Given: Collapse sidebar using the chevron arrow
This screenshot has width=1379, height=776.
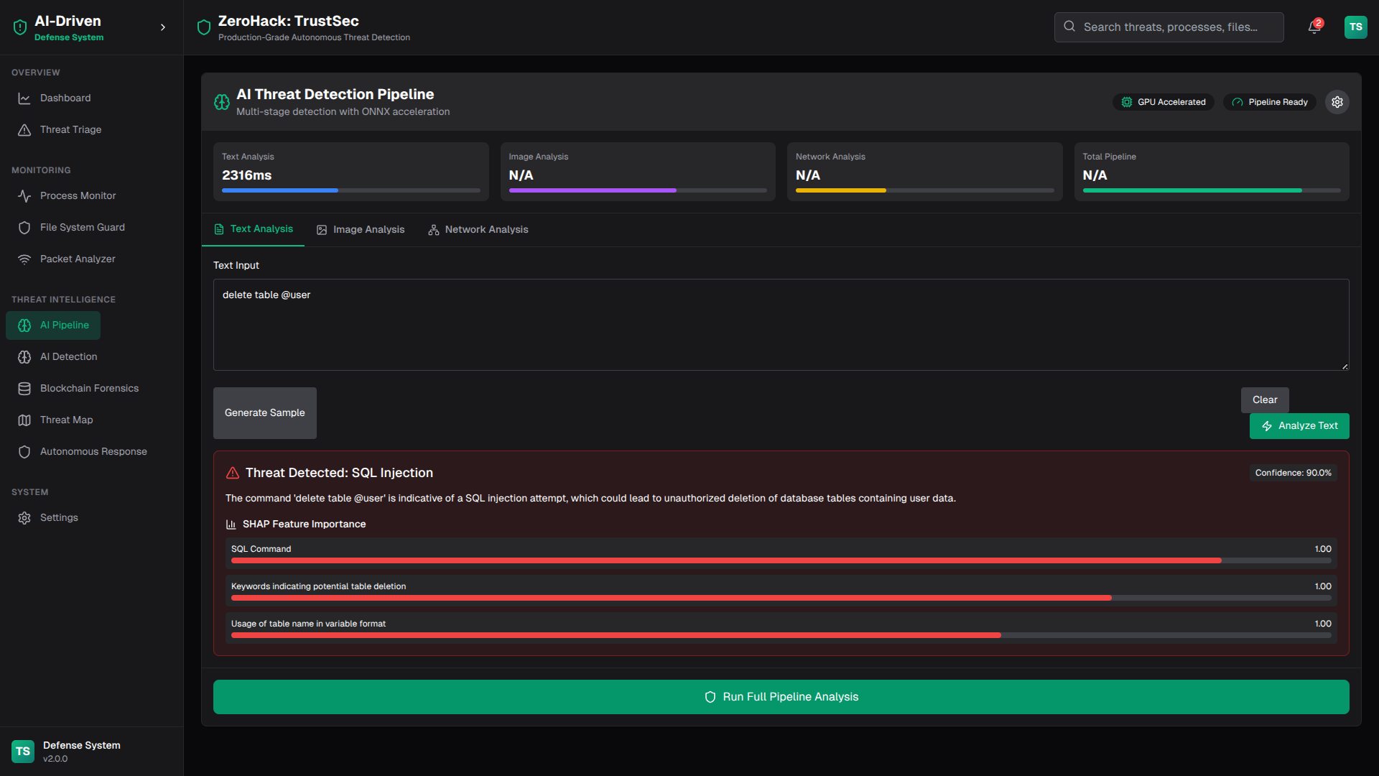Looking at the screenshot, I should [x=163, y=27].
